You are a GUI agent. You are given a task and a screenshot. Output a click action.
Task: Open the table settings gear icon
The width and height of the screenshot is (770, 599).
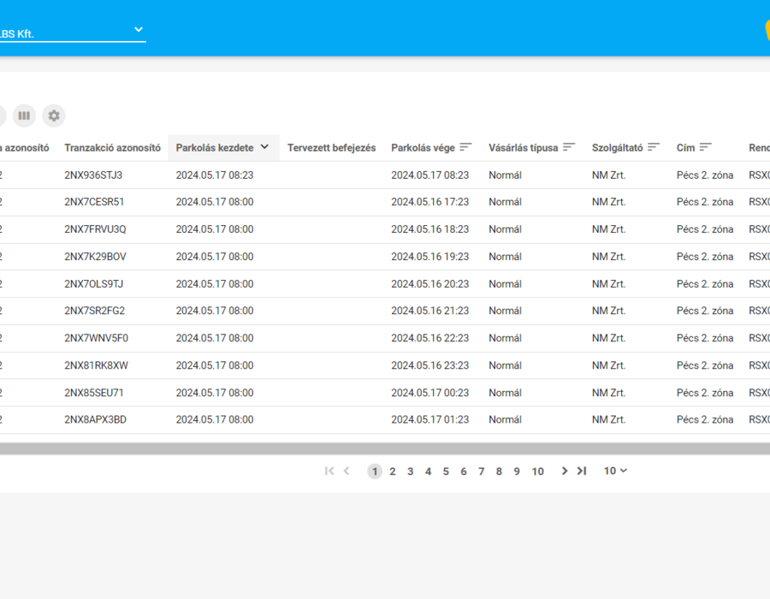click(54, 116)
